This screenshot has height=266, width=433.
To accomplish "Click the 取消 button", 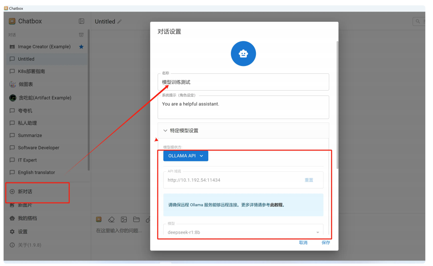I will [x=303, y=243].
